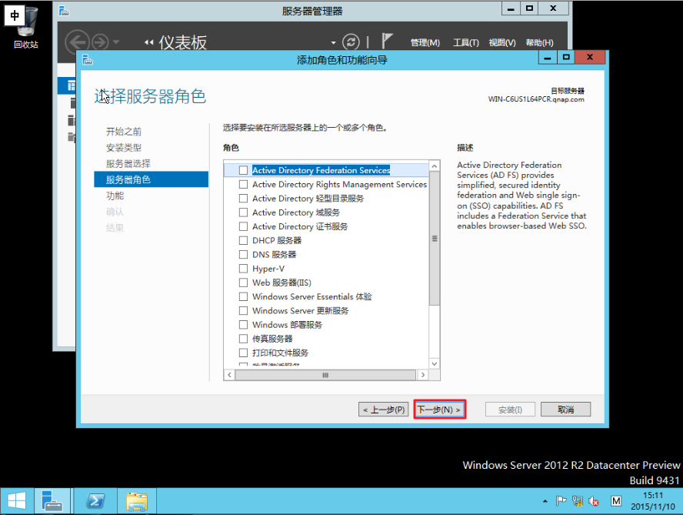Refresh the Server Manager dashboard
This screenshot has width=683, height=515.
pos(351,42)
